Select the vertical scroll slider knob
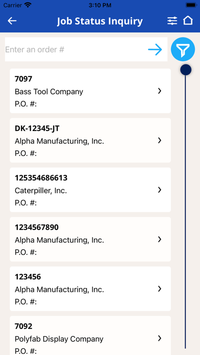This screenshot has width=200, height=355. 186,70
